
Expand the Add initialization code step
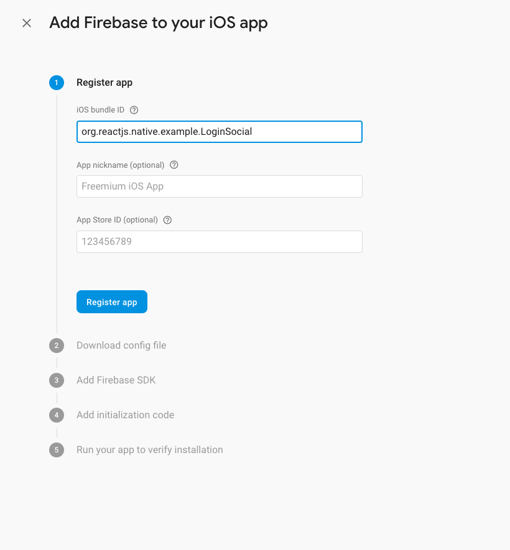point(125,415)
